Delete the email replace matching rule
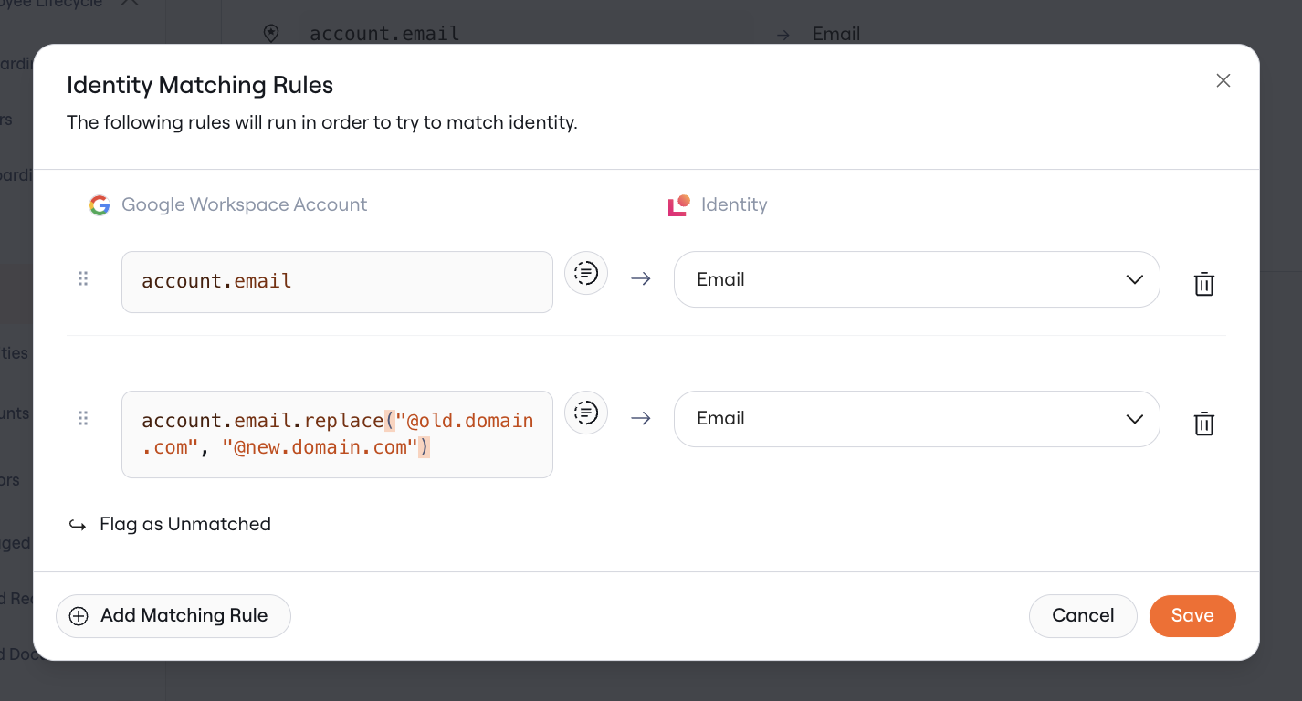Viewport: 1302px width, 701px height. coord(1204,424)
